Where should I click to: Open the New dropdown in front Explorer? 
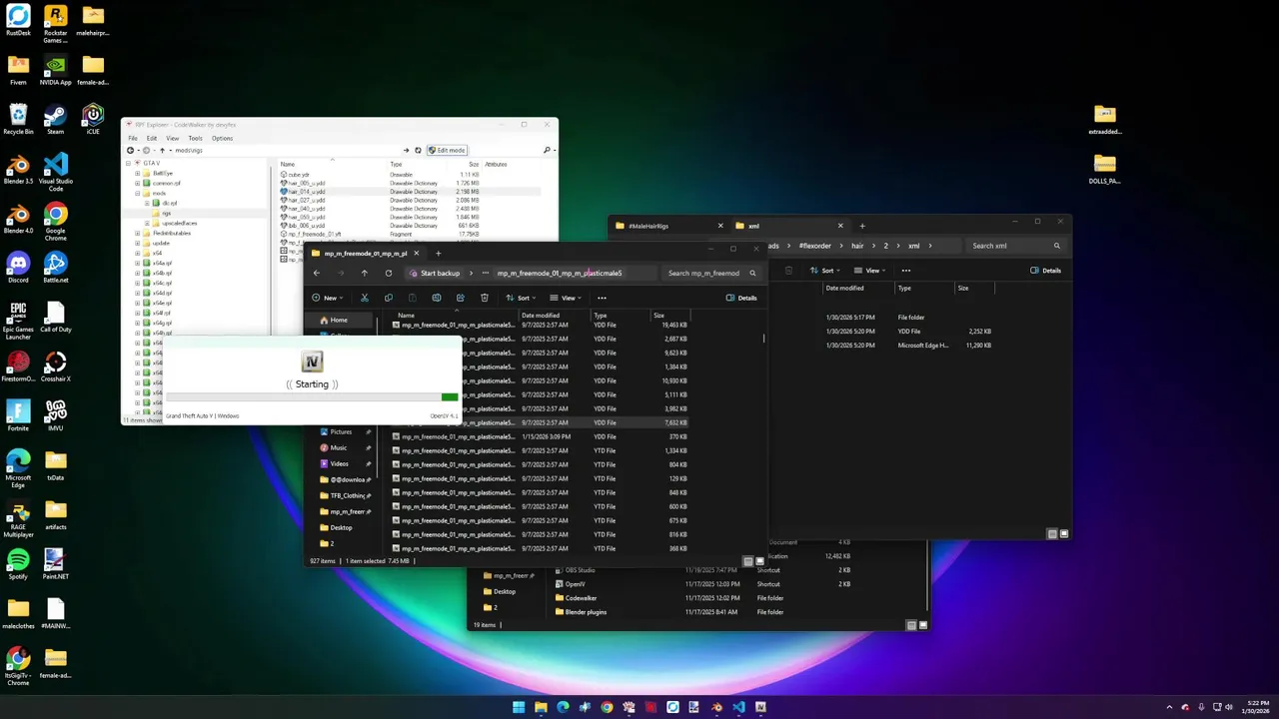(x=327, y=298)
